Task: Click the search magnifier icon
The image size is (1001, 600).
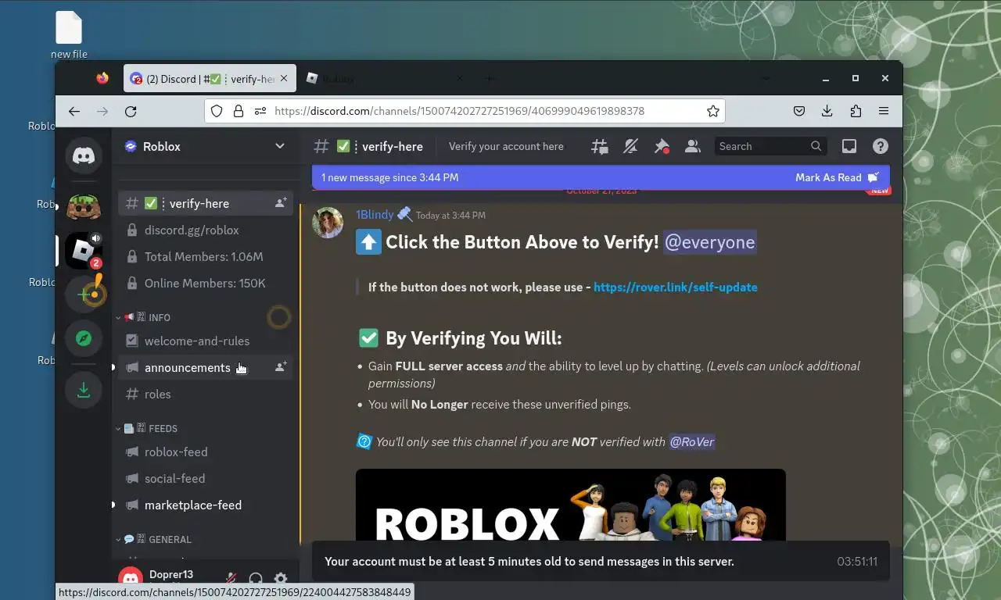Action: (x=816, y=146)
